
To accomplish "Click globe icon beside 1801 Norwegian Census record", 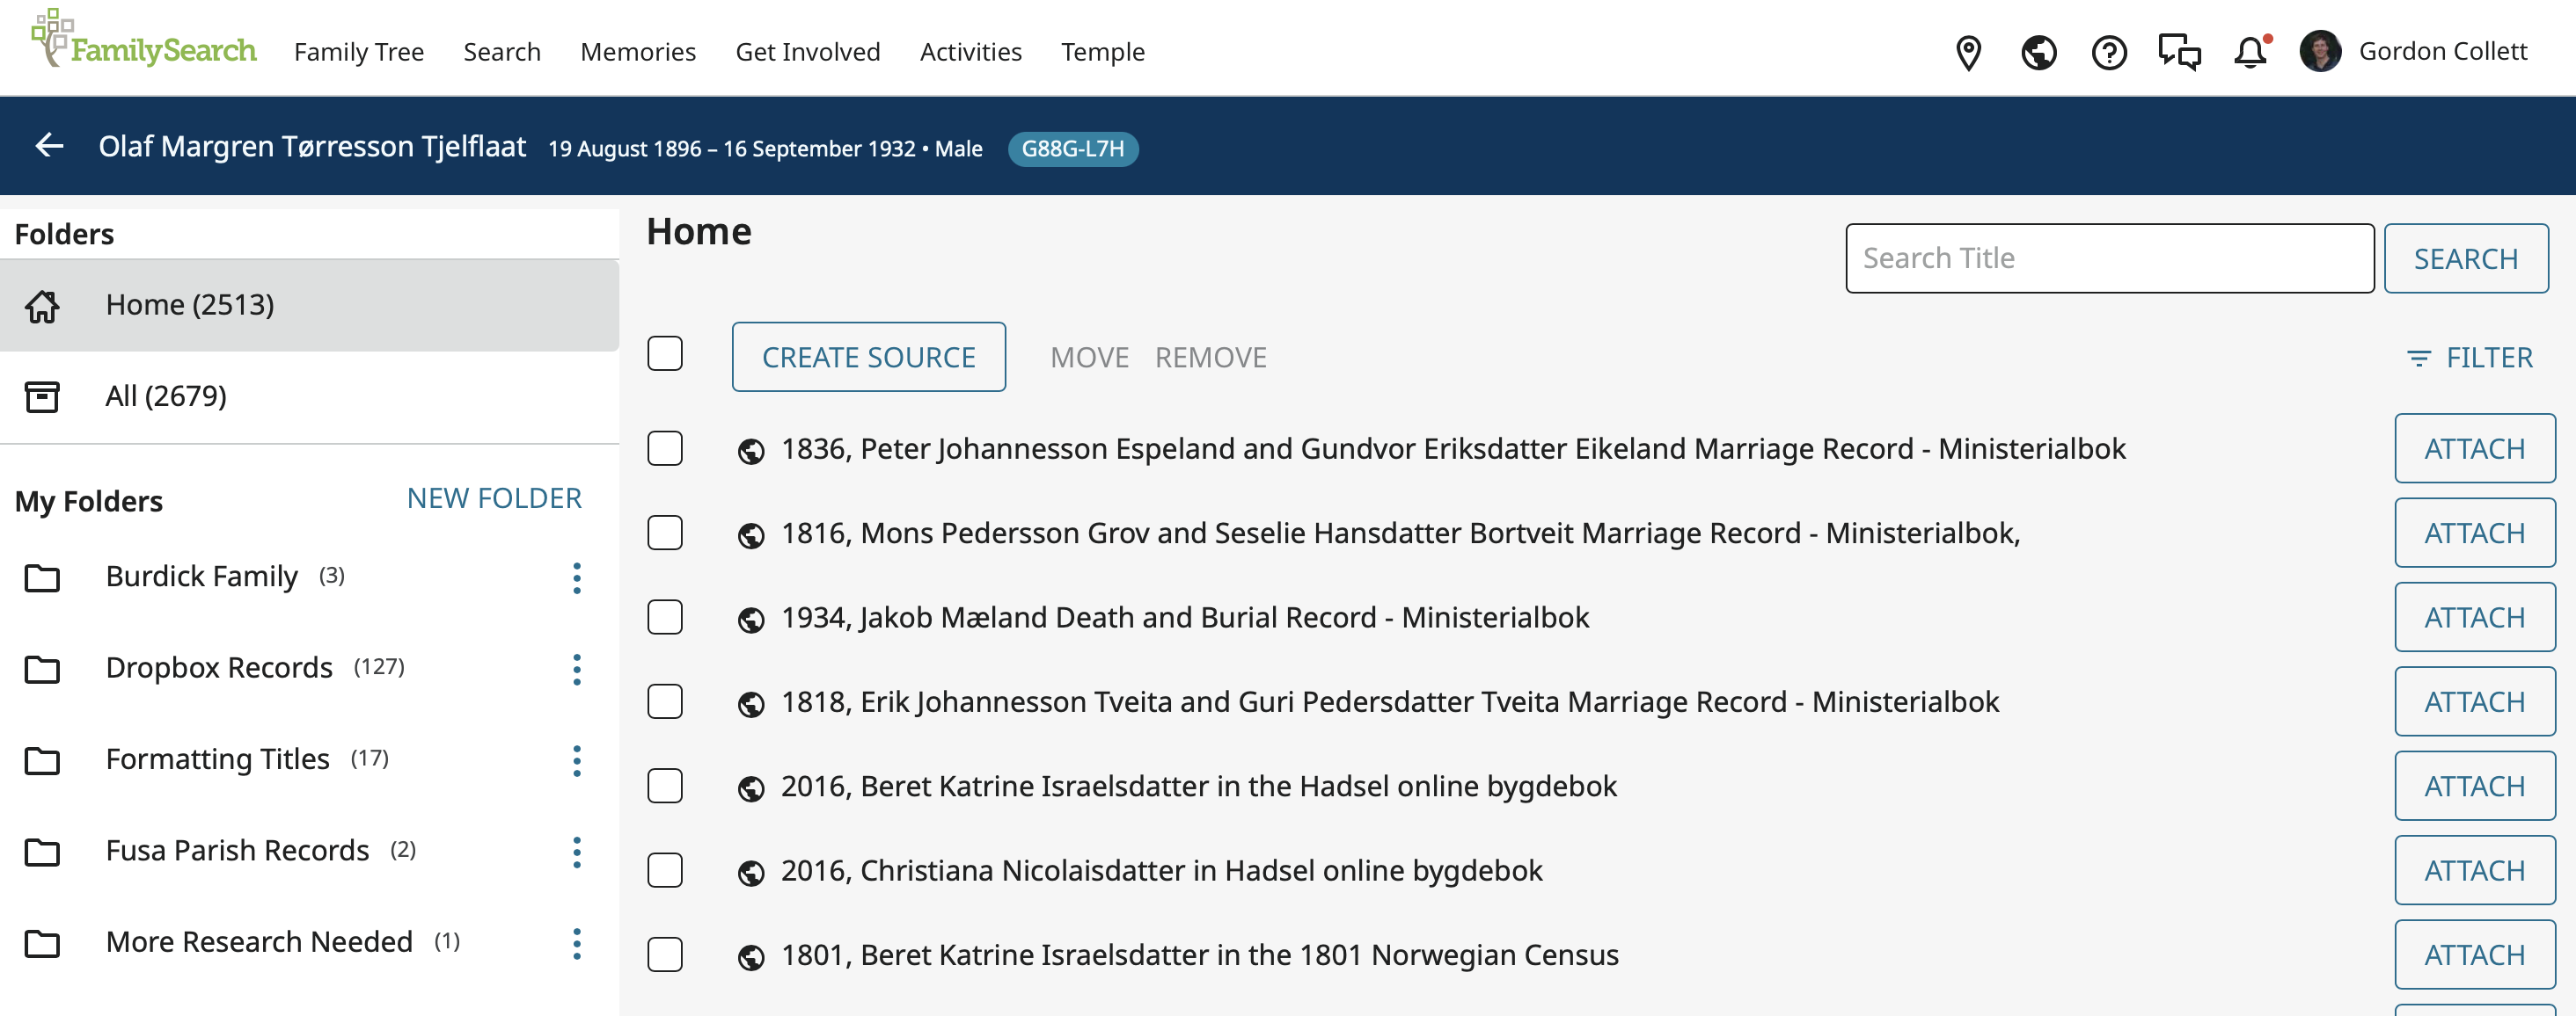I will [x=751, y=958].
